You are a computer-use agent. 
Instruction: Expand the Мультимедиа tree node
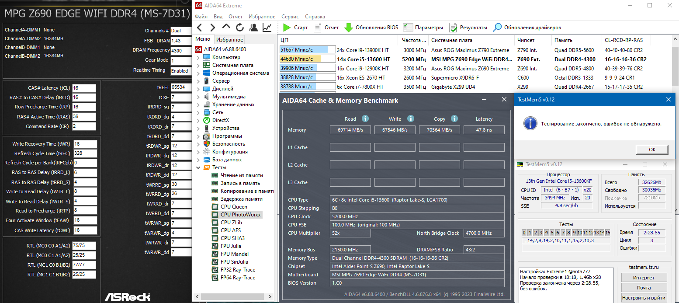tap(199, 97)
